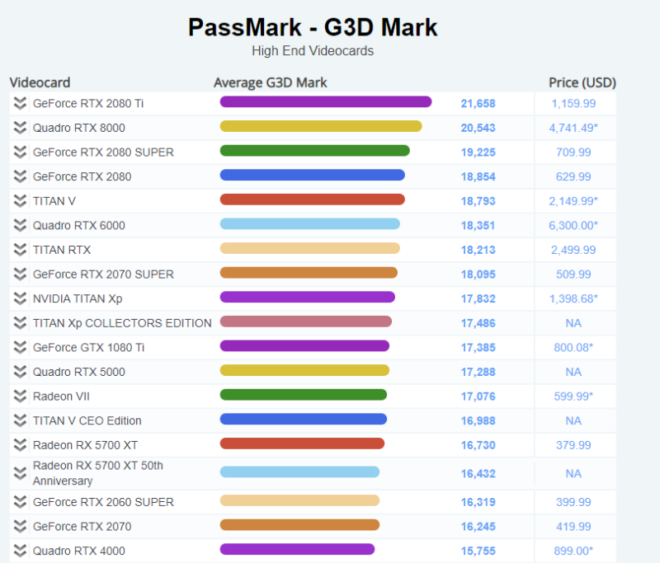Screen dimensions: 660x563
Task: Expand the GeForce RTX 2080 Ti row chevron
Action: [x=20, y=103]
